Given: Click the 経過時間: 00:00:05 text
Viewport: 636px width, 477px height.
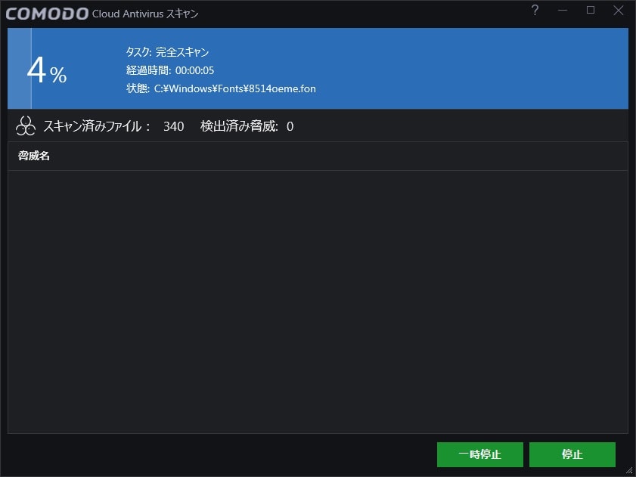Looking at the screenshot, I should coord(170,70).
